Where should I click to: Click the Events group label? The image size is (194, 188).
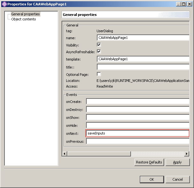pos(72,95)
